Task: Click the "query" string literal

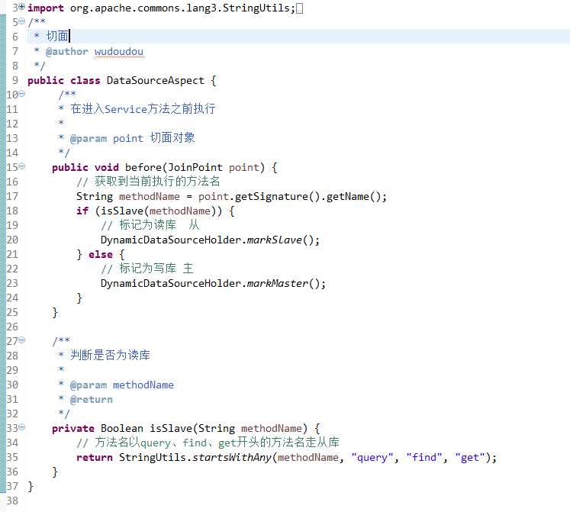Action: tap(372, 457)
